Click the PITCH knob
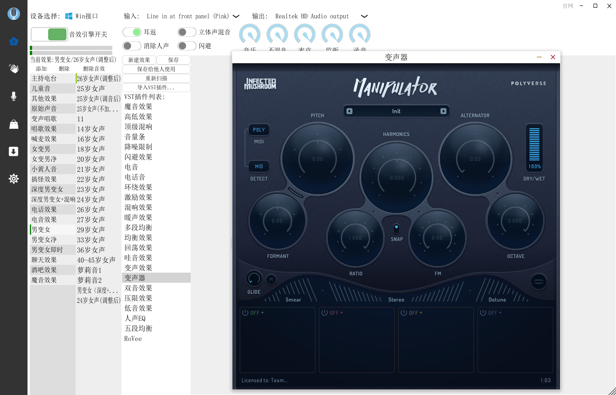The height and width of the screenshot is (395, 616). (318, 159)
